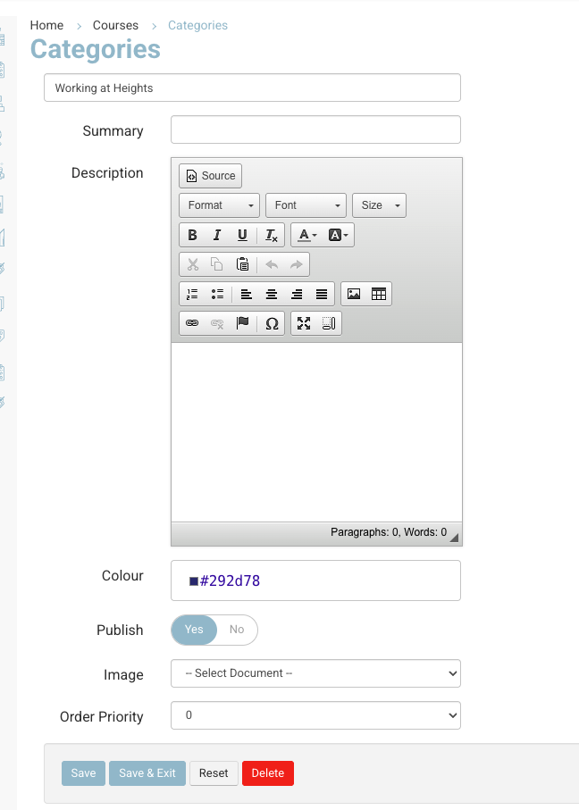The height and width of the screenshot is (810, 579).
Task: Toggle bold formatting in the description editor
Action: click(x=192, y=235)
